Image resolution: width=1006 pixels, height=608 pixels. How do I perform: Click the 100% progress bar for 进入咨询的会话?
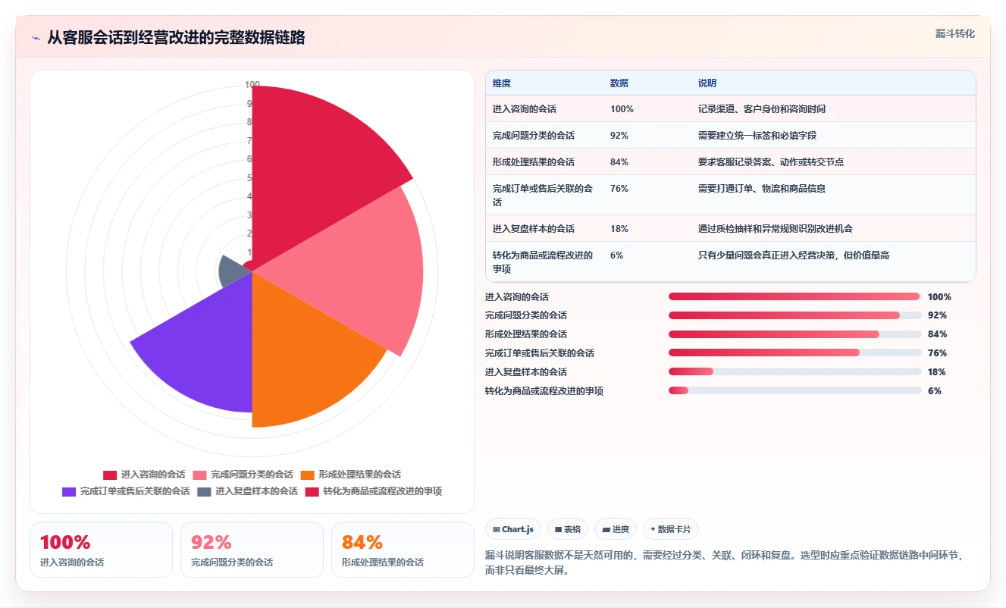click(x=795, y=296)
